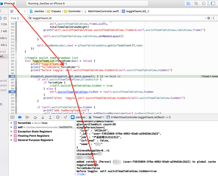Open Classes folder in jump bar
This screenshot has height=176, width=218.
pos(54,11)
